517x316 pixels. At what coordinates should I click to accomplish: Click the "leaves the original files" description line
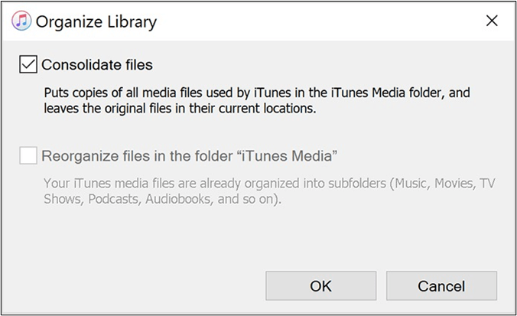pyautogui.click(x=179, y=108)
